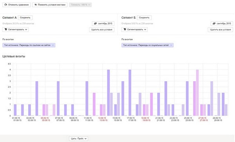
Task: Delete all conditions in Segment A
Action: [101, 30]
